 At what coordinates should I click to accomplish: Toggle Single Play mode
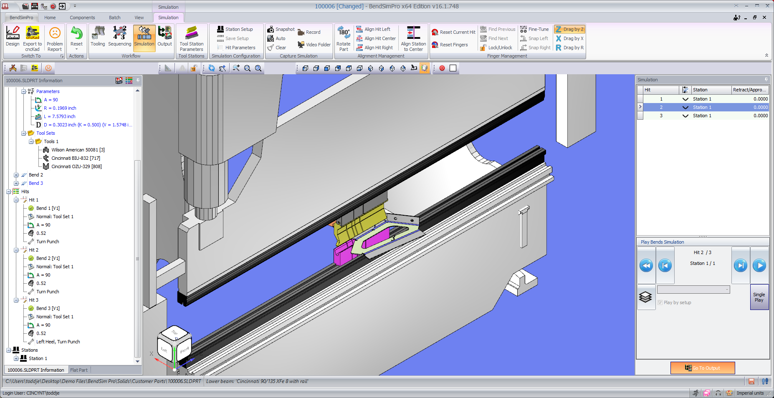[759, 297]
